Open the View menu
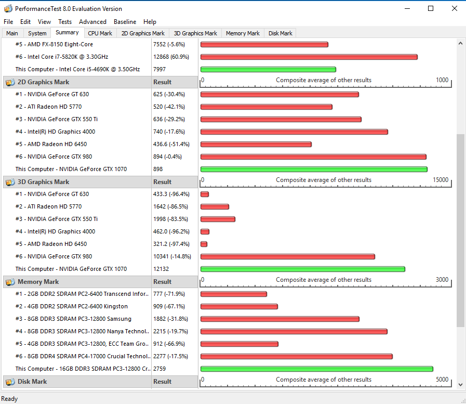 pyautogui.click(x=44, y=22)
